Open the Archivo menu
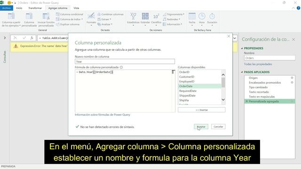Image resolution: width=301 pixels, height=169 pixels. click(7, 8)
